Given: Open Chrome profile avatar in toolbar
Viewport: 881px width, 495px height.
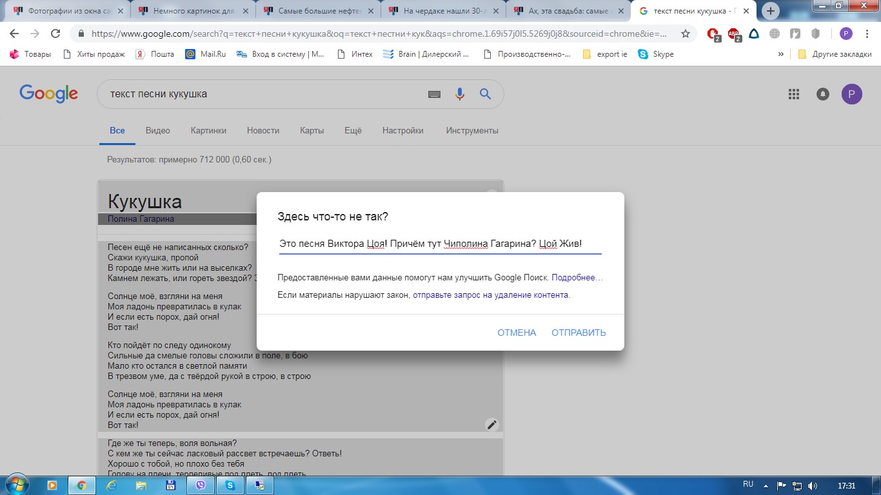Looking at the screenshot, I should pos(846,34).
